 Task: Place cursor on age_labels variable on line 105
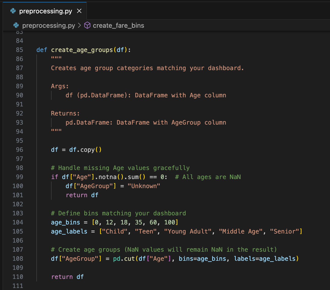[x=69, y=231]
